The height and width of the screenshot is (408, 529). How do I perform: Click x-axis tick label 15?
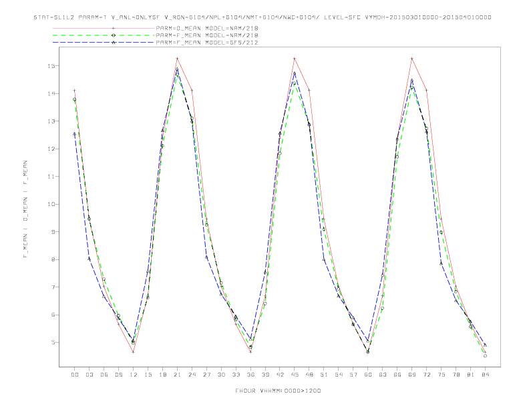(148, 375)
